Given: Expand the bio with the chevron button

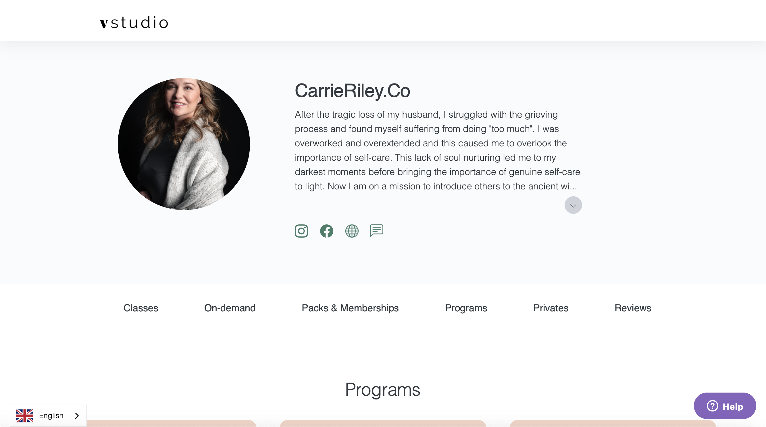Looking at the screenshot, I should click(573, 205).
